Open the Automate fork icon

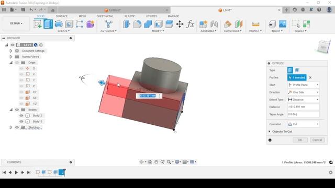coord(108,24)
